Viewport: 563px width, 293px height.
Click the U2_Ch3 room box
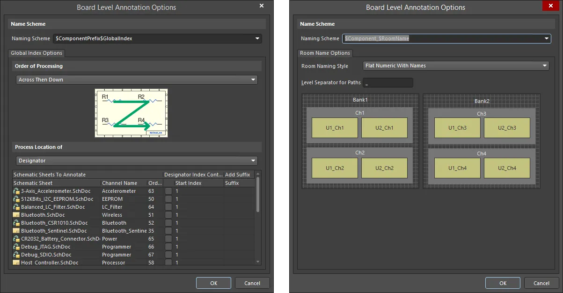click(507, 128)
